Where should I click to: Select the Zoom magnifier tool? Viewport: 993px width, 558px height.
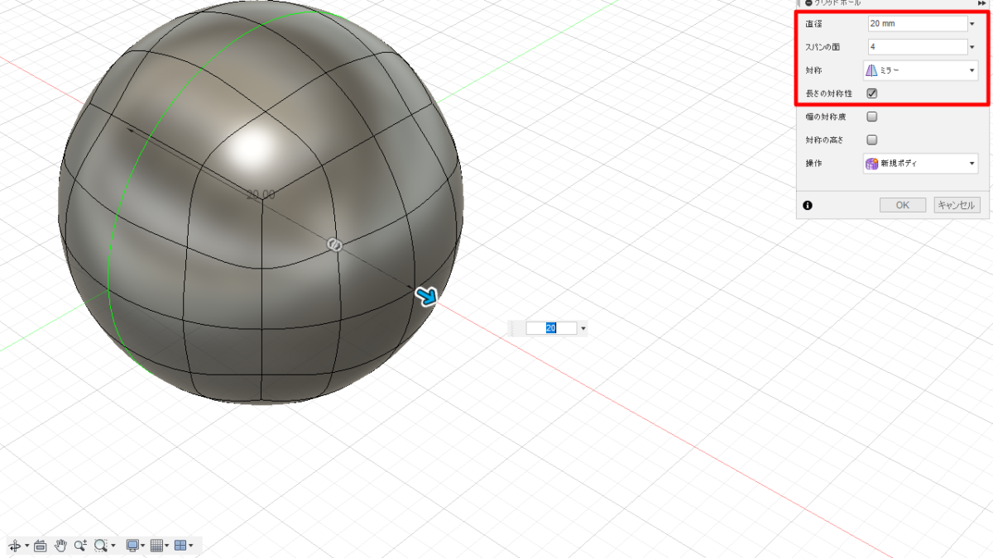(x=80, y=546)
